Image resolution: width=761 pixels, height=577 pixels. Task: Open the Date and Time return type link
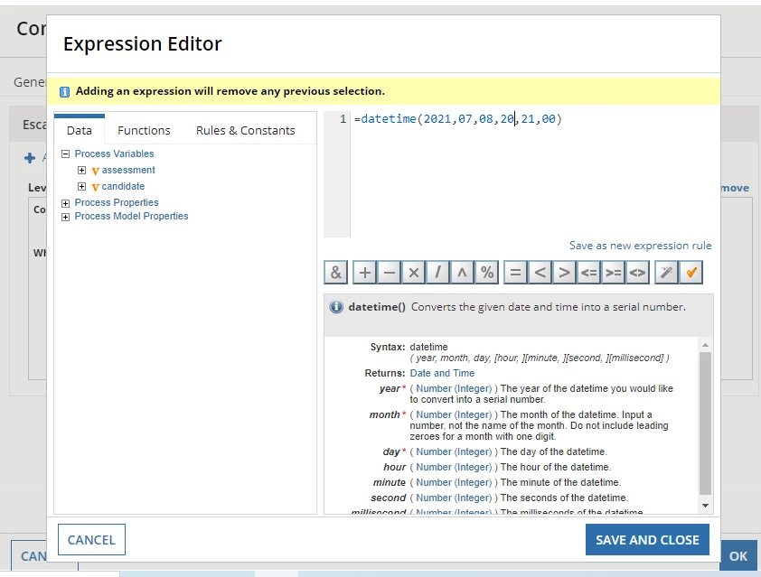(x=442, y=373)
